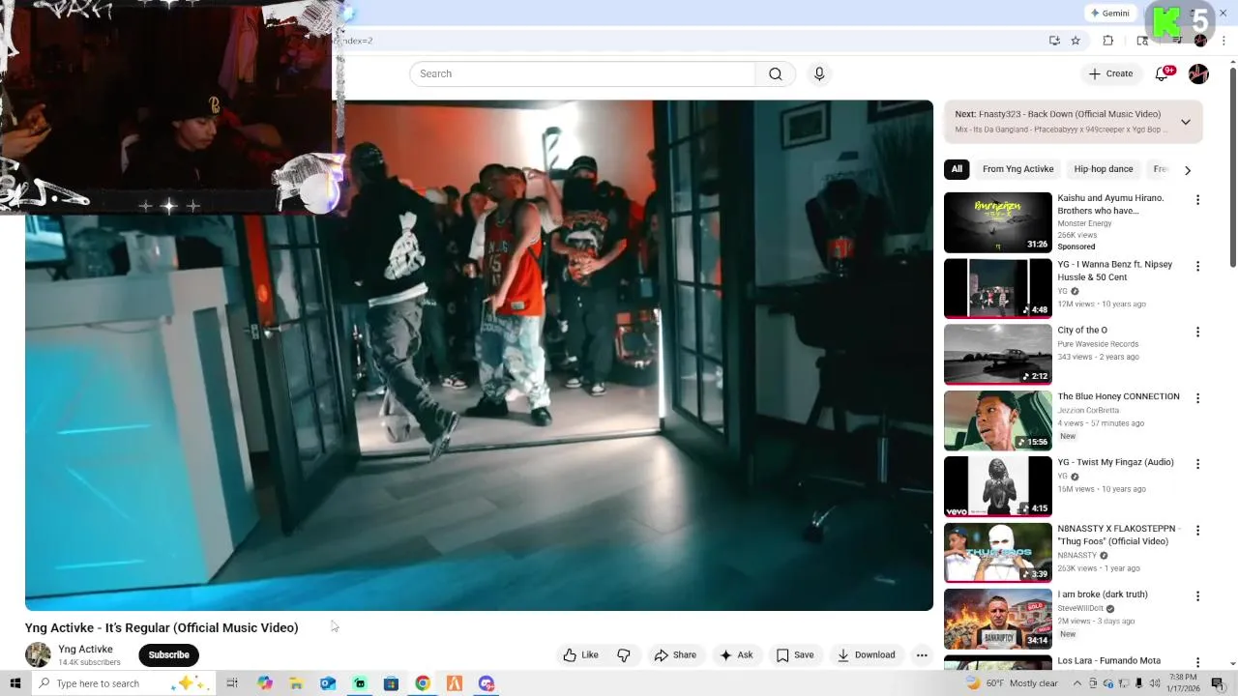Viewport: 1238px width, 696px height.
Task: Select the From Yng Activke chip
Action: click(x=1017, y=169)
